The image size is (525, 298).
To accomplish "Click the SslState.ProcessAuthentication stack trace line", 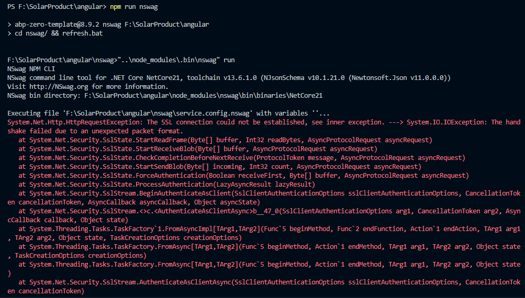I will pyautogui.click(x=167, y=184).
